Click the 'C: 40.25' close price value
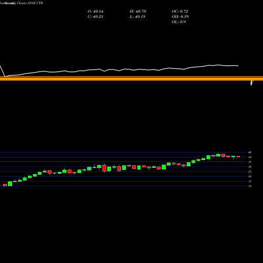This screenshot has height=263, width=263. pos(95,17)
